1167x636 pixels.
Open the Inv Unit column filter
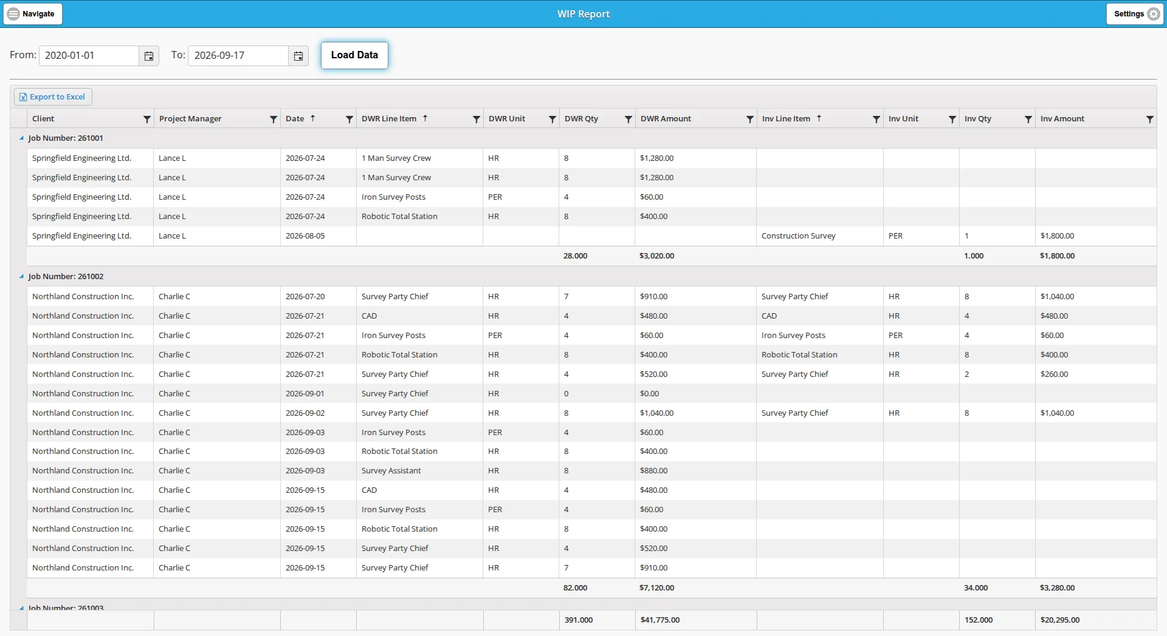[952, 119]
